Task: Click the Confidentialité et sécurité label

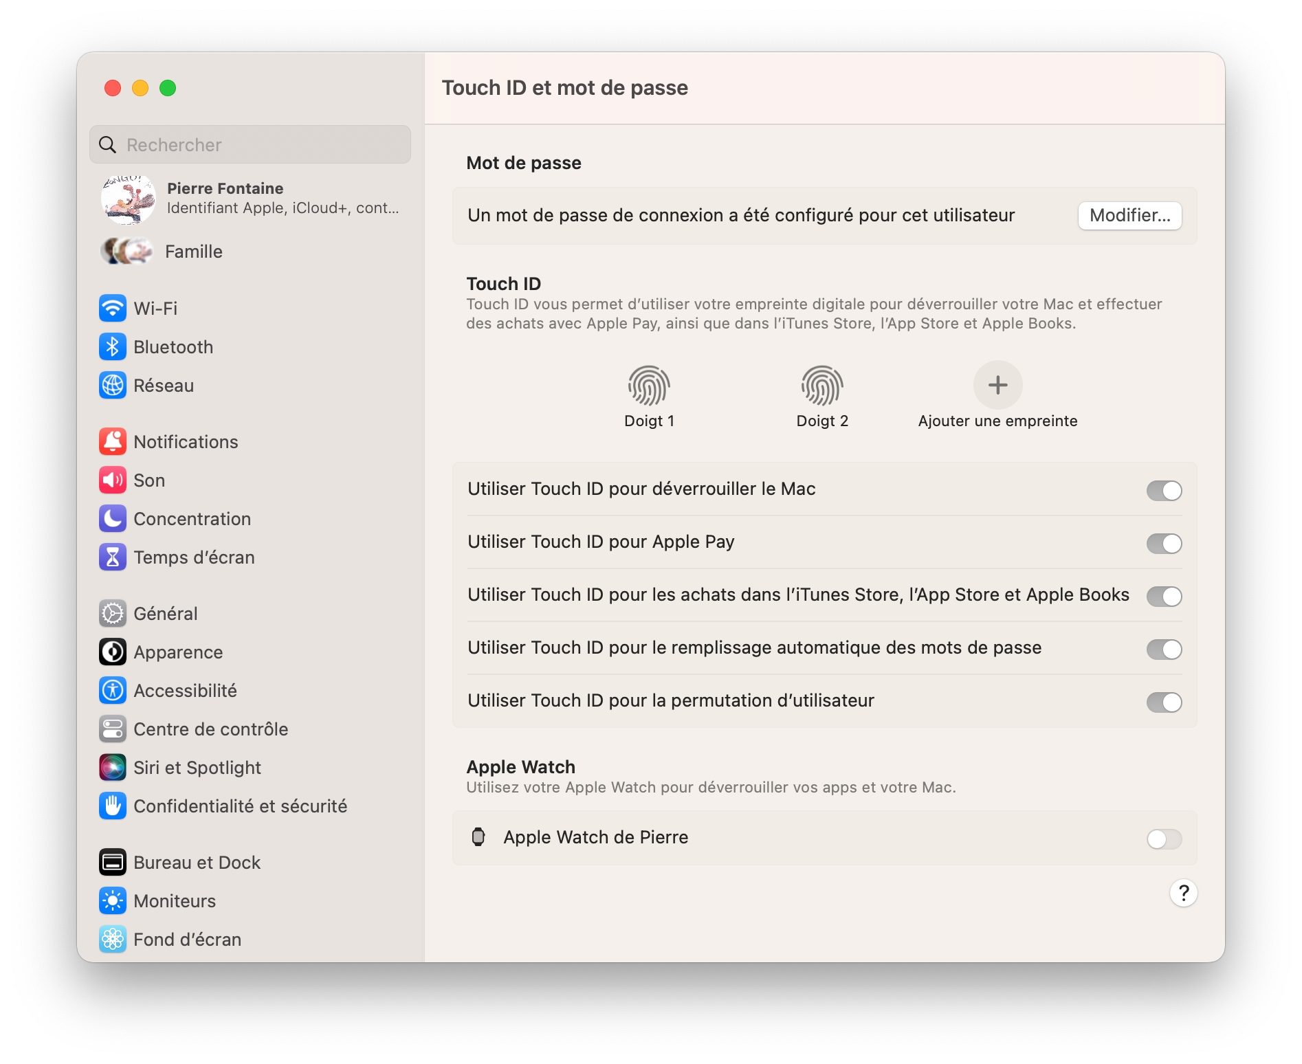Action: 240,806
